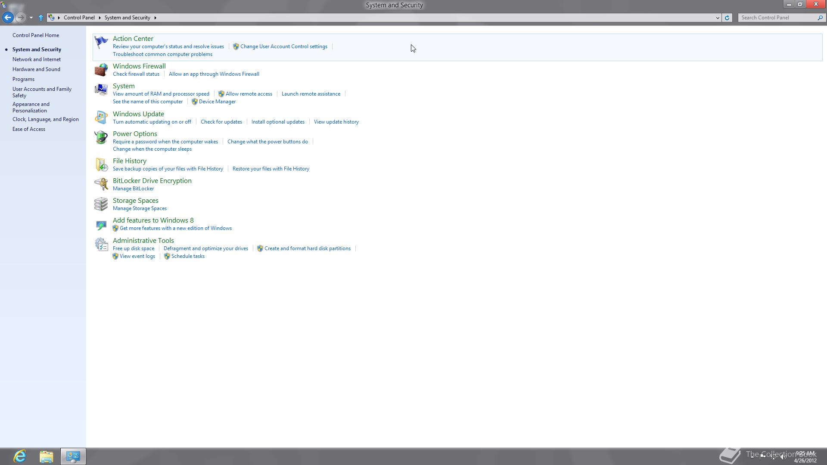Open View update history link
Image resolution: width=827 pixels, height=465 pixels.
point(336,122)
